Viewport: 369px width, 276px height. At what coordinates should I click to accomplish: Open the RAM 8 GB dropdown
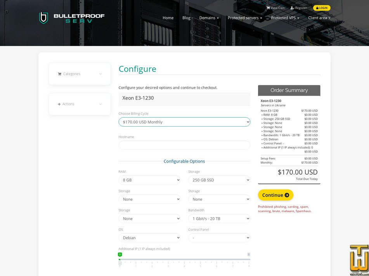click(x=149, y=180)
